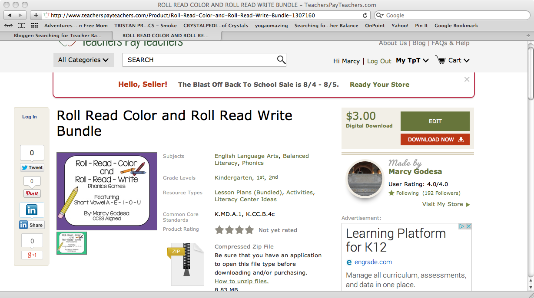Open the Blog link in the header
The width and height of the screenshot is (534, 298).
[419, 43]
